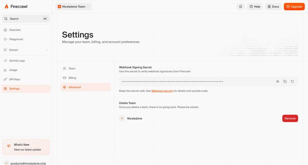Reveal the webhook secret with eye icon

click(x=278, y=81)
